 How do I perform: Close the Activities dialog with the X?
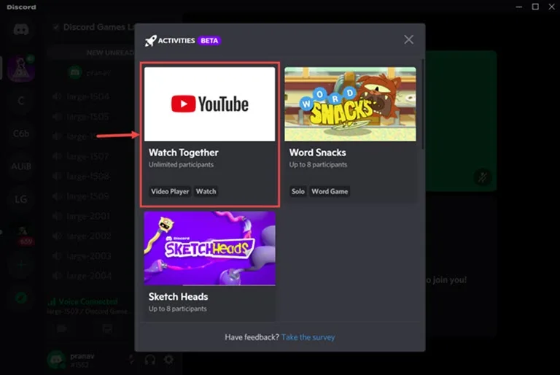408,39
